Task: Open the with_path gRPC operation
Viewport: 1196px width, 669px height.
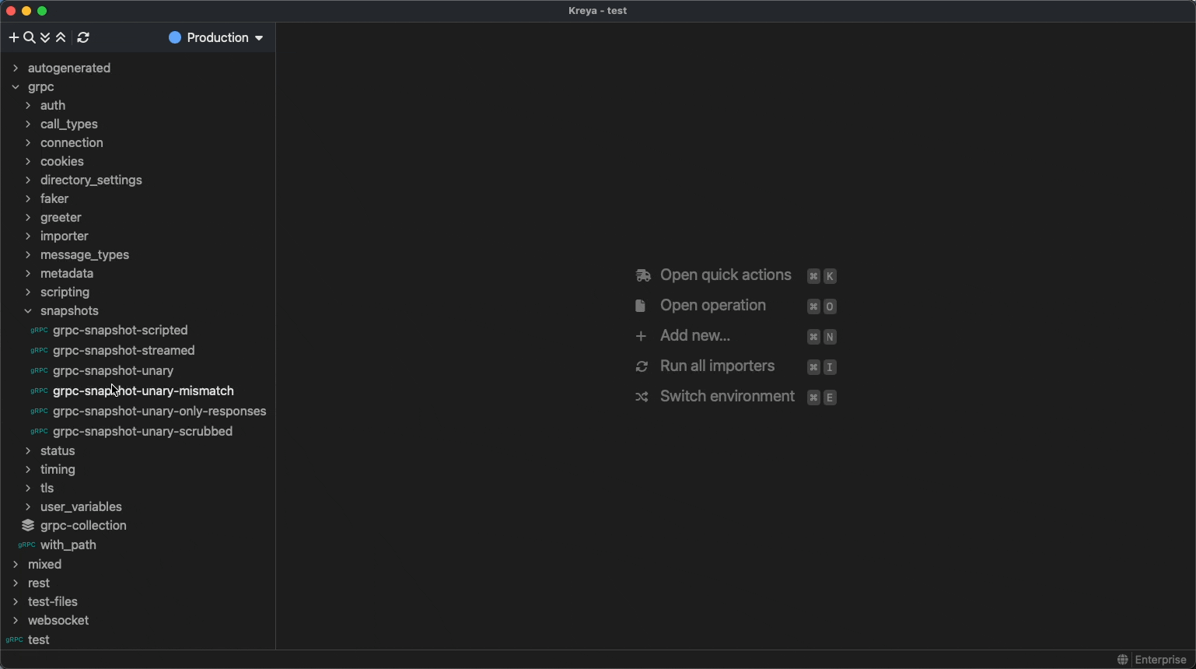Action: (68, 545)
